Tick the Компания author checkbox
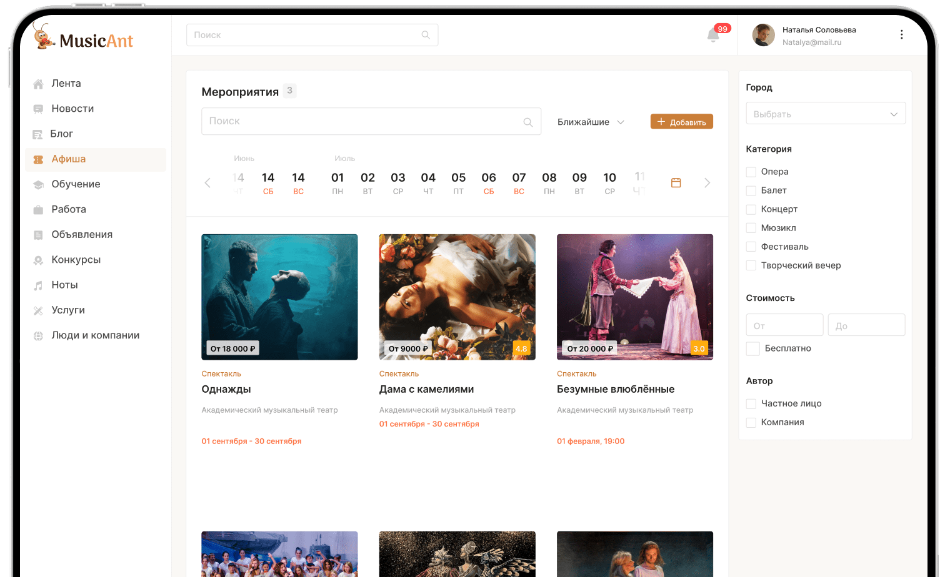The width and height of the screenshot is (945, 577). [x=751, y=423]
